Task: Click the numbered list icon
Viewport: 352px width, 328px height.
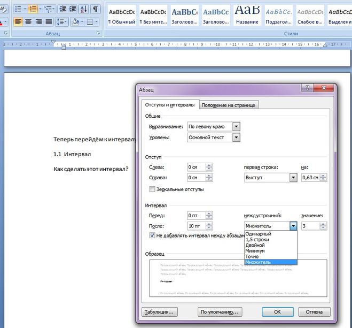Action: tap(33, 9)
